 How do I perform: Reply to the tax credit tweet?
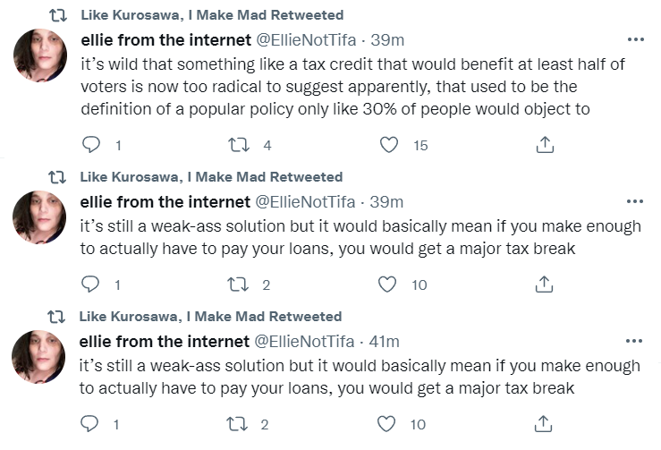pyautogui.click(x=91, y=145)
